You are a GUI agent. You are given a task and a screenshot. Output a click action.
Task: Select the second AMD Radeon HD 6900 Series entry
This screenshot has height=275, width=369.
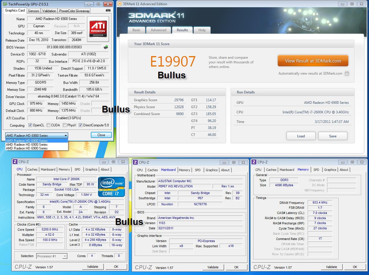(x=37, y=144)
